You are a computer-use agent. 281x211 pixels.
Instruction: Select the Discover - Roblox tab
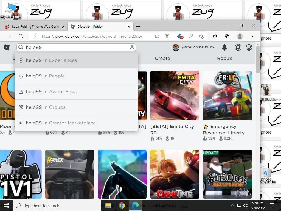[100, 27]
